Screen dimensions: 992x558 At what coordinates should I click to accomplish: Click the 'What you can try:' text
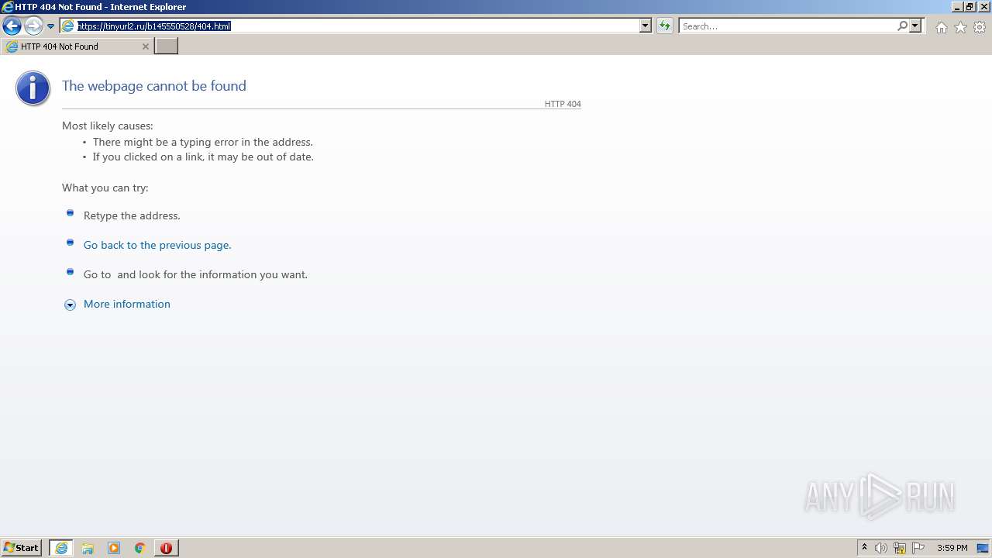105,188
